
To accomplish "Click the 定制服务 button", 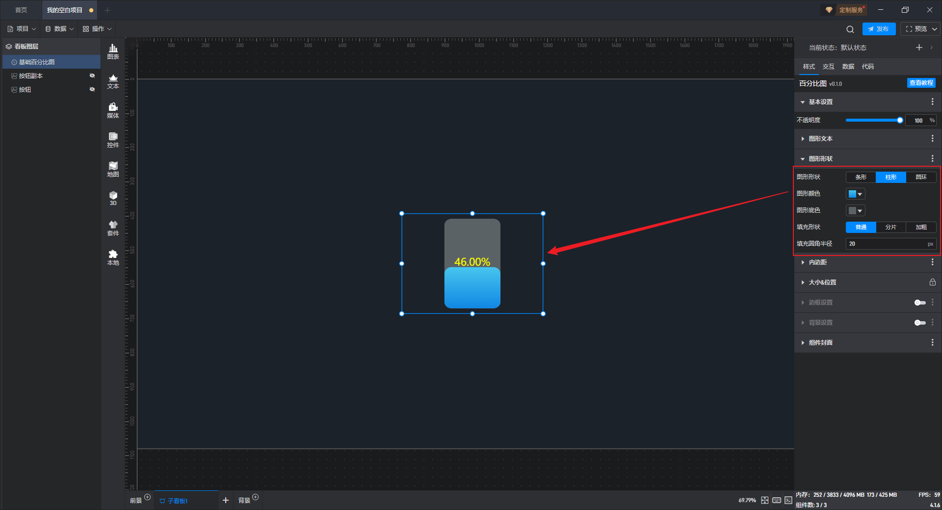I will [845, 10].
